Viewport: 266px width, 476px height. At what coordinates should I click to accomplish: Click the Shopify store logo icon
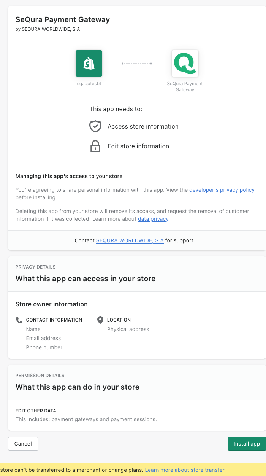tap(89, 64)
